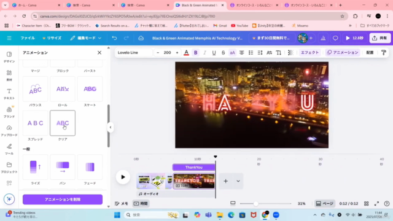393x221 pixels.
Task: Redo the last action
Action: [126, 38]
